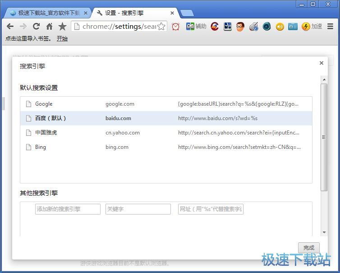This screenshot has width=340, height=273.
Task: Click the dialog scrollbar up arrow
Action: [x=324, y=80]
